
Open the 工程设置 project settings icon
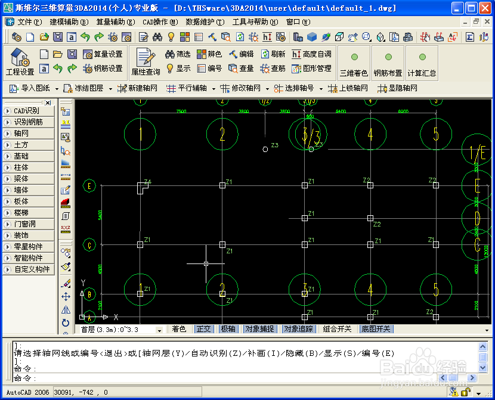20,62
